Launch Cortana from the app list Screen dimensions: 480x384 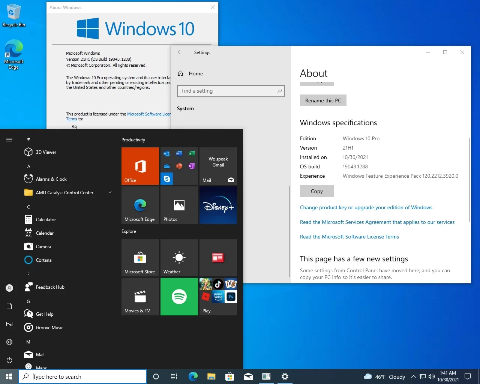[43, 260]
